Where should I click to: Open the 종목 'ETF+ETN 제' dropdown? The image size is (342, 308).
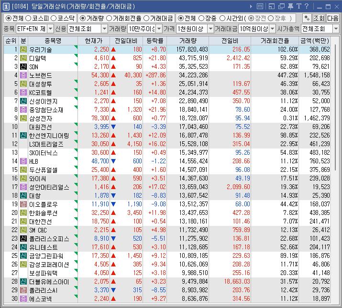tap(50, 29)
